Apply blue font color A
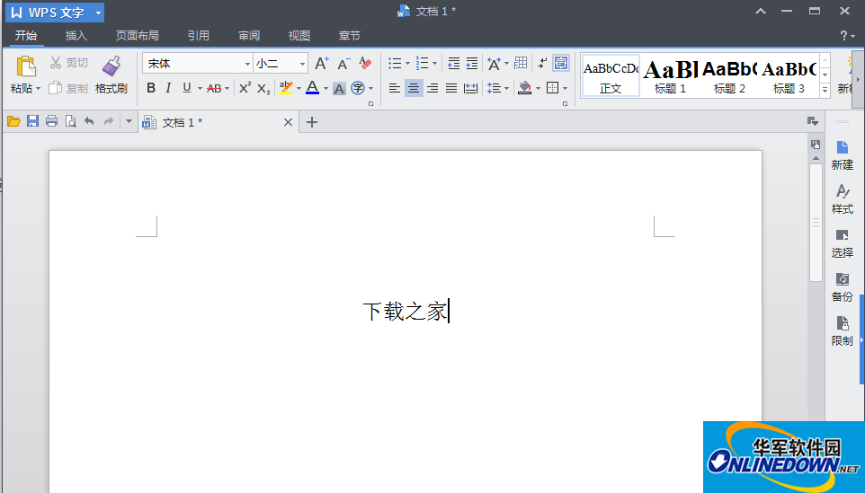 pos(312,88)
